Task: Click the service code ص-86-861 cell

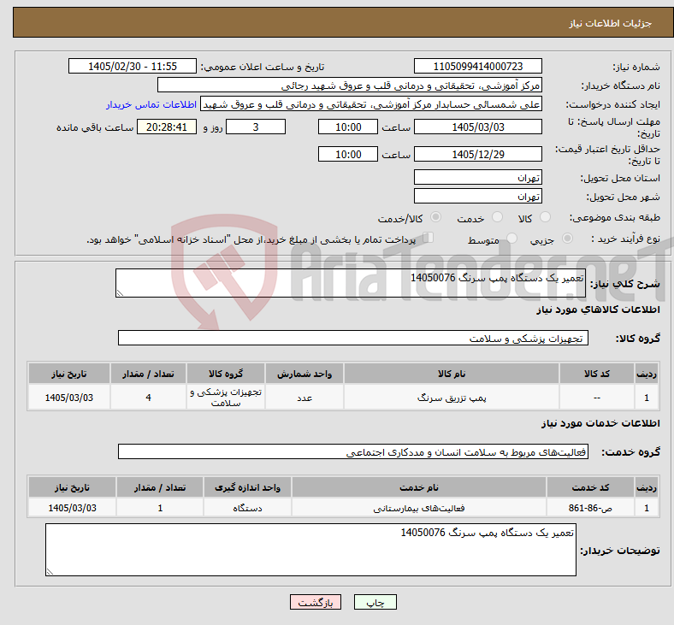Action: 590,507
